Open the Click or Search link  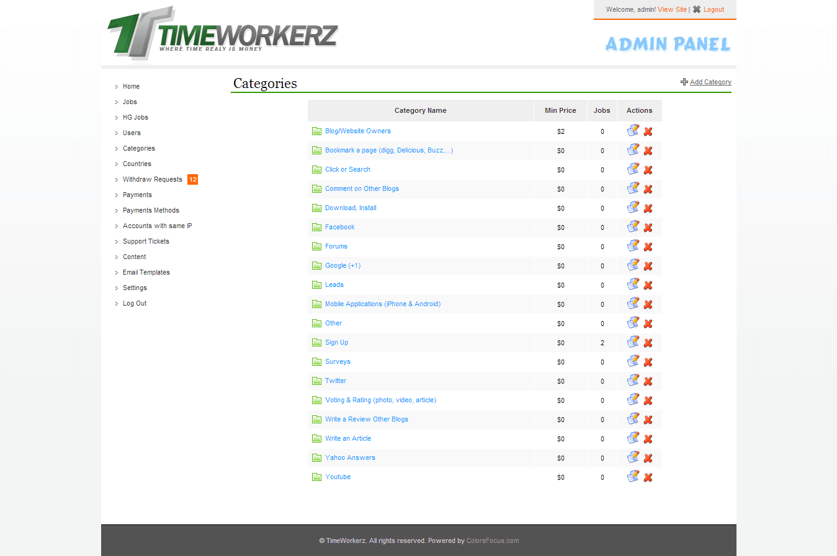coord(347,170)
